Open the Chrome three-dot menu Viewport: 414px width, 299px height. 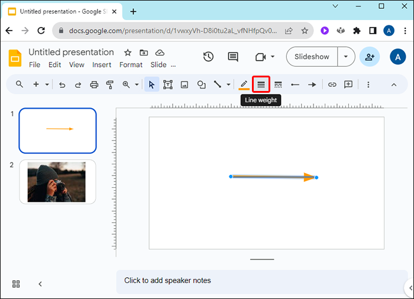coord(405,31)
